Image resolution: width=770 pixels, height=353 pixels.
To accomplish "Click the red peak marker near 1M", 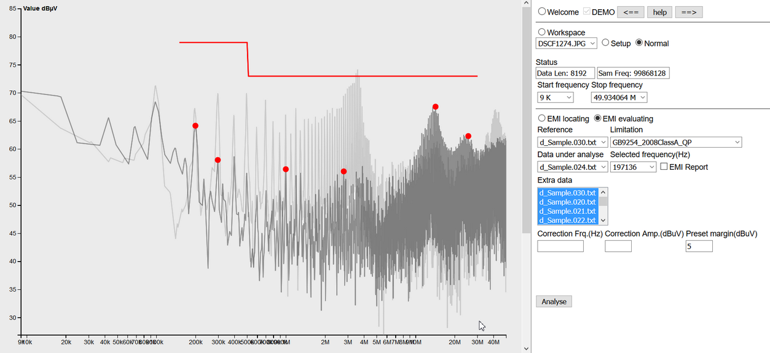I will [286, 169].
